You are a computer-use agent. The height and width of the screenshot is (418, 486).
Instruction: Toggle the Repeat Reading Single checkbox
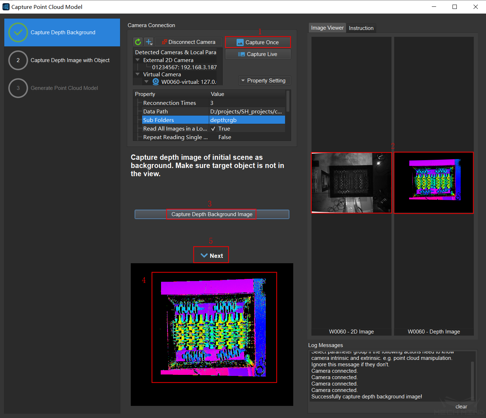click(x=213, y=137)
